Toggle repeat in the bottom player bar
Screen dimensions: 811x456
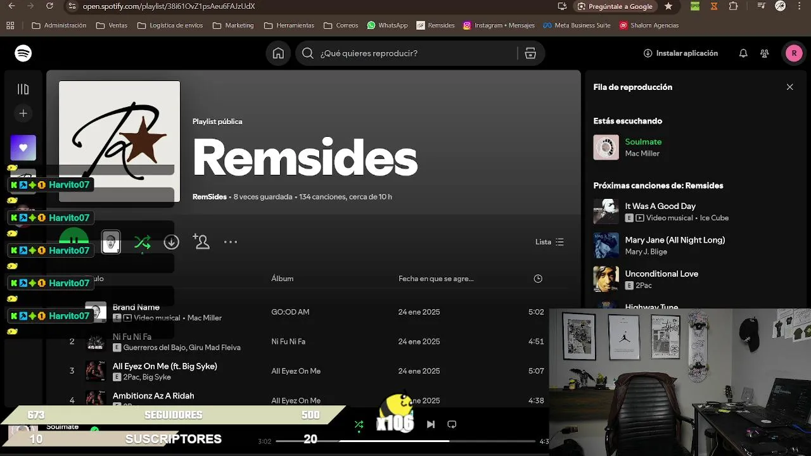click(452, 424)
